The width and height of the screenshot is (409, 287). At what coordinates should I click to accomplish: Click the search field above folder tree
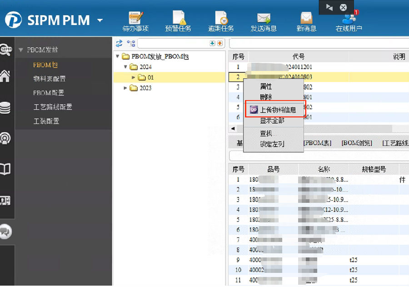tap(173, 43)
